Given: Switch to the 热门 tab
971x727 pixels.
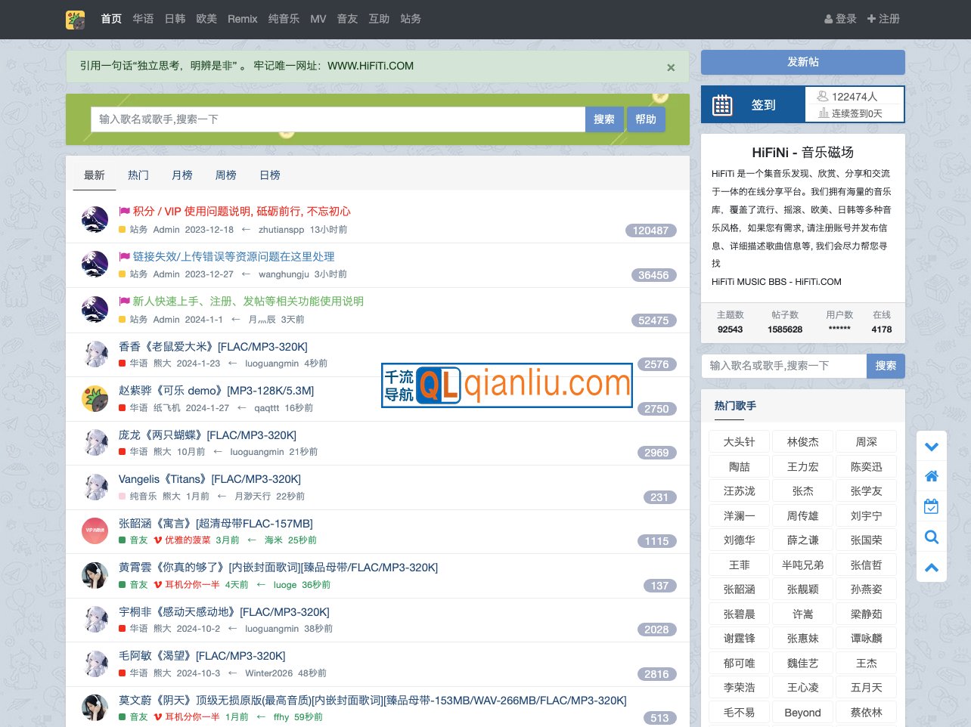Looking at the screenshot, I should (138, 175).
